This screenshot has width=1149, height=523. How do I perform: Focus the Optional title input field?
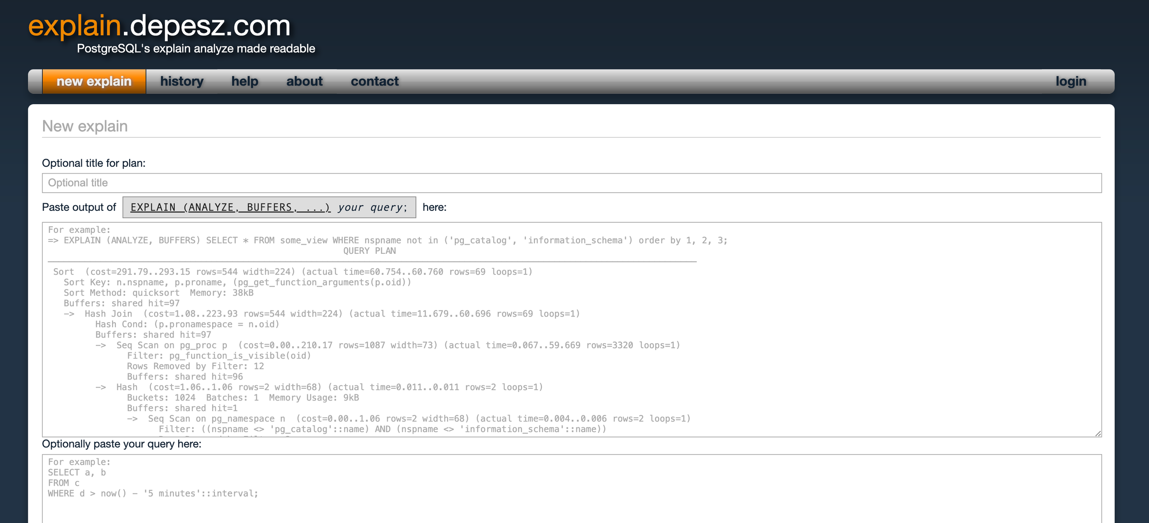click(287, 183)
